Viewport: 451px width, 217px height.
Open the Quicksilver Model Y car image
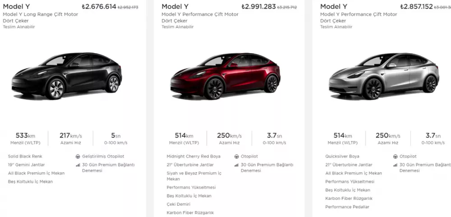384,76
